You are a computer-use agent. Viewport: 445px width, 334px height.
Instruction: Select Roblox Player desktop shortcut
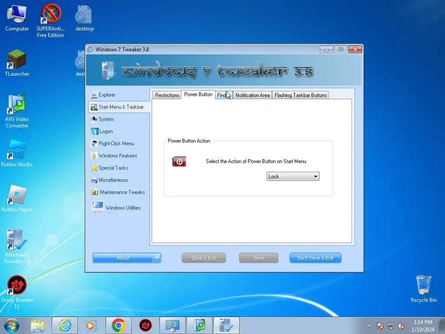click(x=17, y=198)
